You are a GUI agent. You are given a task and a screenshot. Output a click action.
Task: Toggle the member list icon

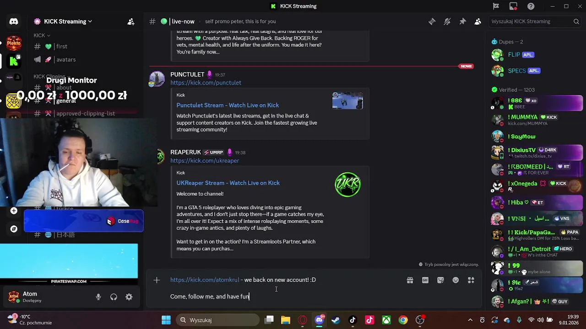tap(477, 21)
